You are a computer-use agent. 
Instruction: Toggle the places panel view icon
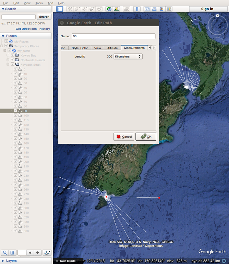click(12, 253)
